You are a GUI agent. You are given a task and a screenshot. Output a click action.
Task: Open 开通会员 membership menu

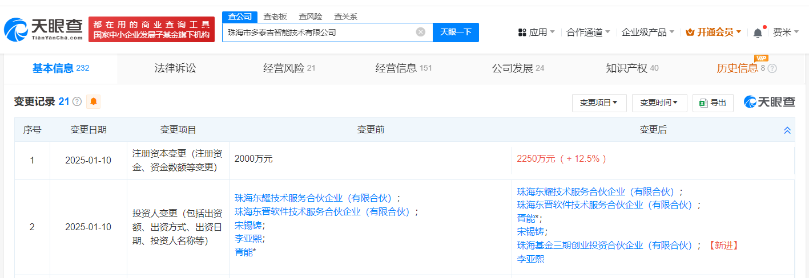[x=713, y=32]
